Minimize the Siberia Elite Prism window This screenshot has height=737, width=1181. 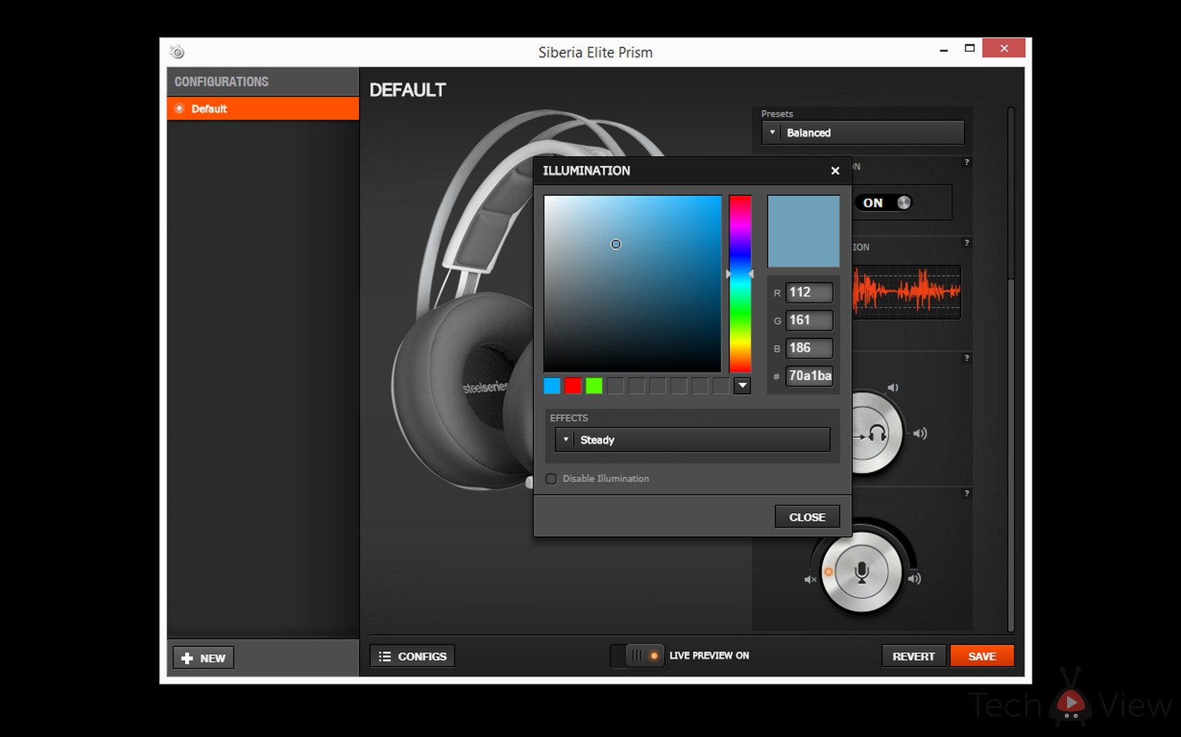943,50
